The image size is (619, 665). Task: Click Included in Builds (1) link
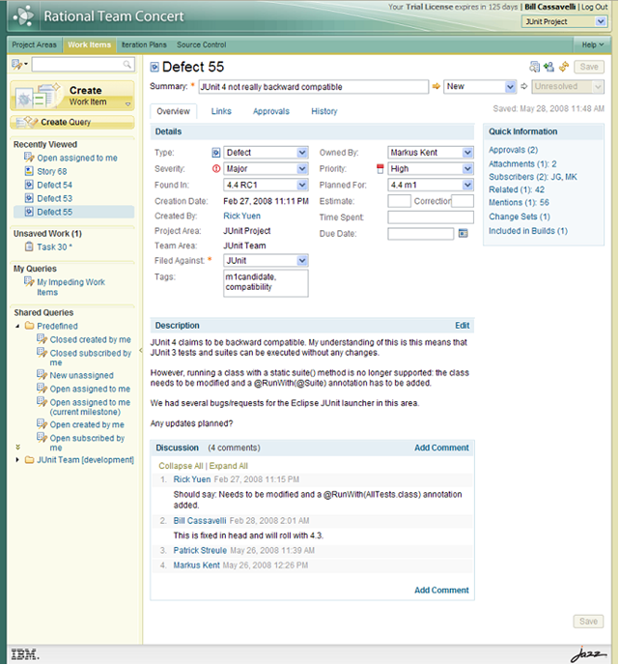coord(528,231)
